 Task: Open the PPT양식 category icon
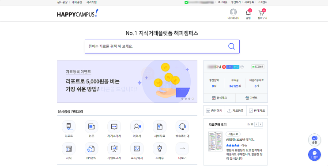[x=91, y=149]
